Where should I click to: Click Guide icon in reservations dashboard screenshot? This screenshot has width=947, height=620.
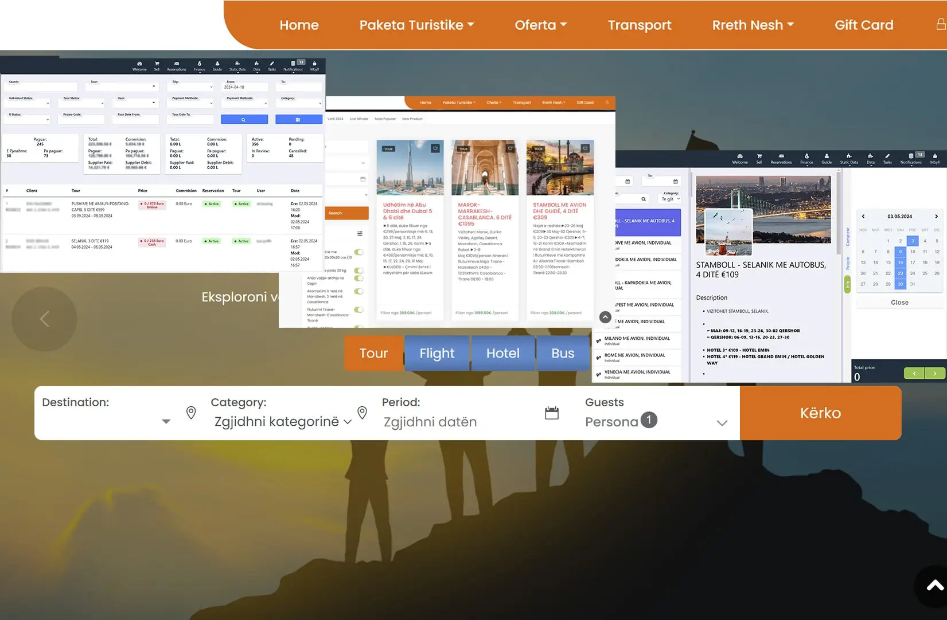217,66
